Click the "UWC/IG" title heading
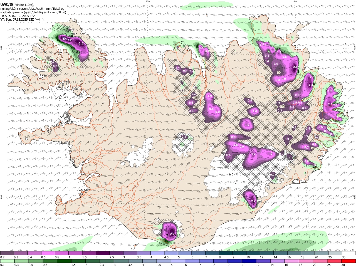 click(x=7, y=5)
